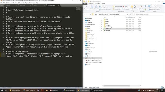Open the Edit menu in Sublime Text
The image size is (165, 92).
(x=4, y=3)
